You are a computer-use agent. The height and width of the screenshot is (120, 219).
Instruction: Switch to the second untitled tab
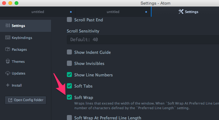tap(113, 12)
